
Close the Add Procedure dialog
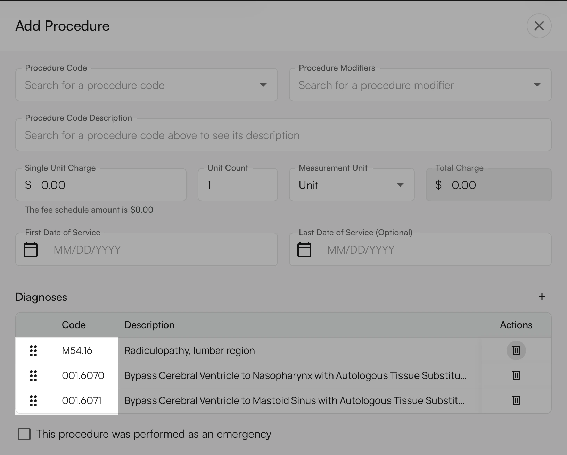point(539,26)
